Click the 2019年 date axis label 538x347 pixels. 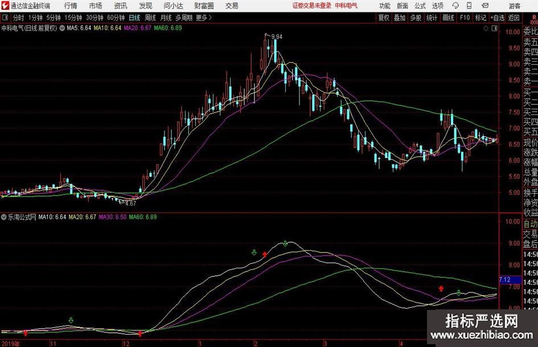pyautogui.click(x=11, y=344)
